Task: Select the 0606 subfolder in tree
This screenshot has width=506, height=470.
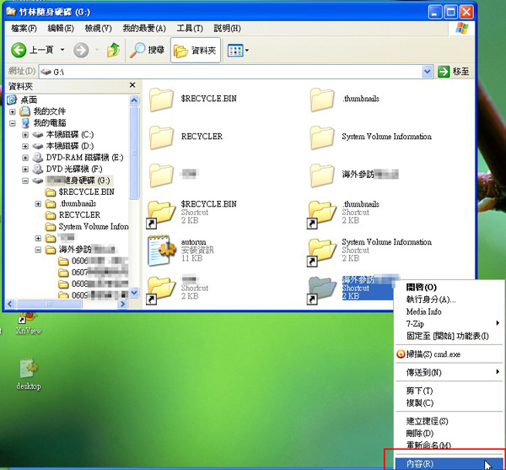Action: [80, 261]
